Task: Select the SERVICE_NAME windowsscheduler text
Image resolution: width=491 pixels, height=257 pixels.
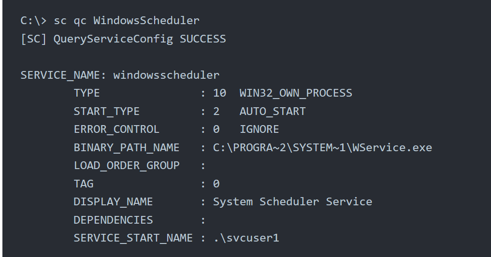Action: point(120,75)
